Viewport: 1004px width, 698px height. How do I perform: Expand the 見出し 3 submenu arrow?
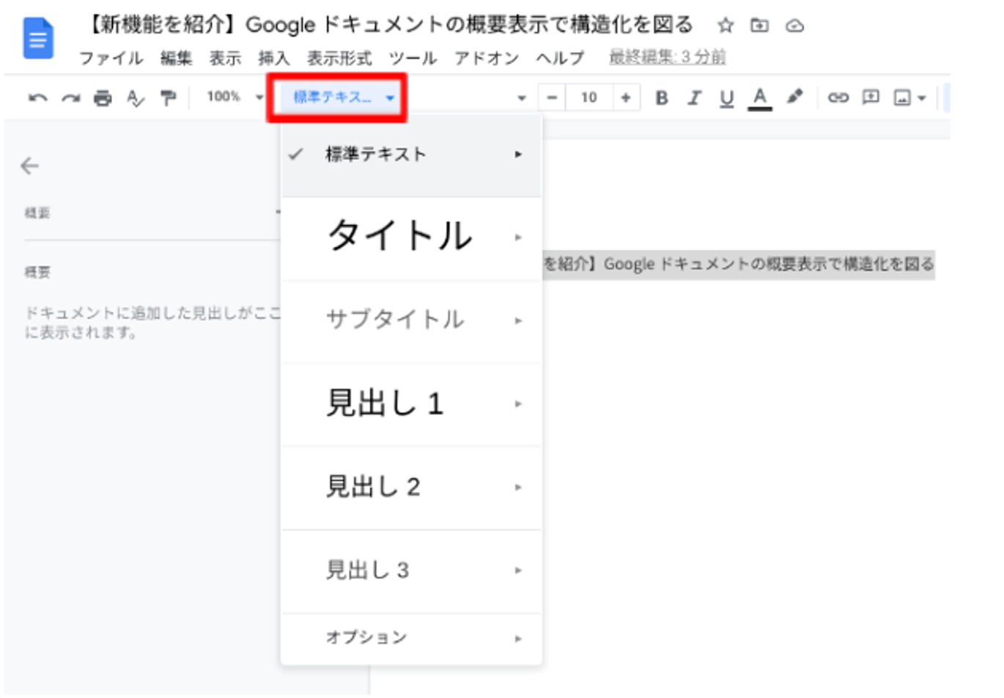pyautogui.click(x=518, y=570)
